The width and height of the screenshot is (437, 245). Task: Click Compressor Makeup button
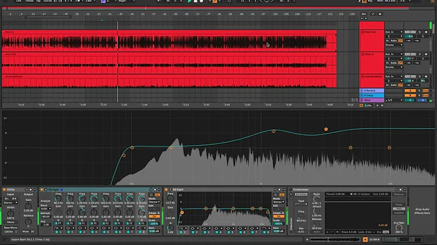pyautogui.click(x=399, y=194)
